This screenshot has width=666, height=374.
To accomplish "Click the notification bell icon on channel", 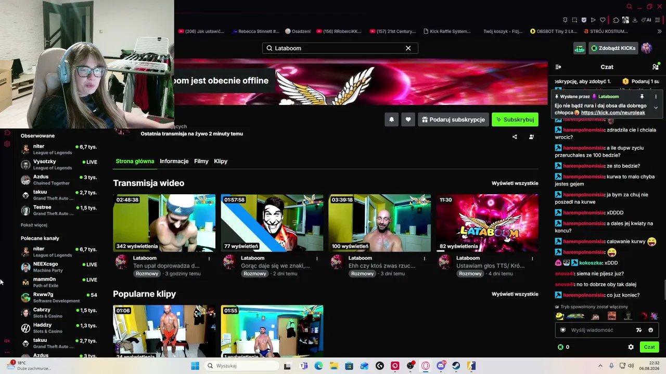I will [x=391, y=119].
